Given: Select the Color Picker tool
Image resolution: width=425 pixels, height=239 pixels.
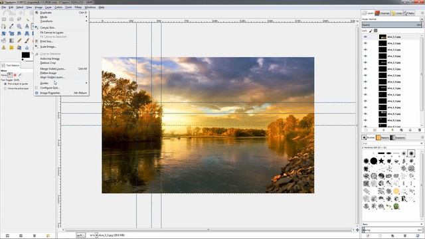Looking at the screenshot, I should click(x=11, y=27).
